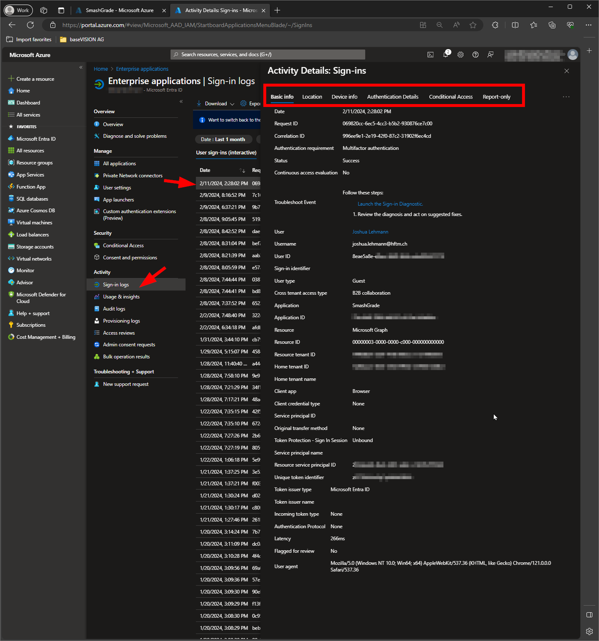The height and width of the screenshot is (641, 599).
Task: Open portal settings gear in header
Action: 460,55
